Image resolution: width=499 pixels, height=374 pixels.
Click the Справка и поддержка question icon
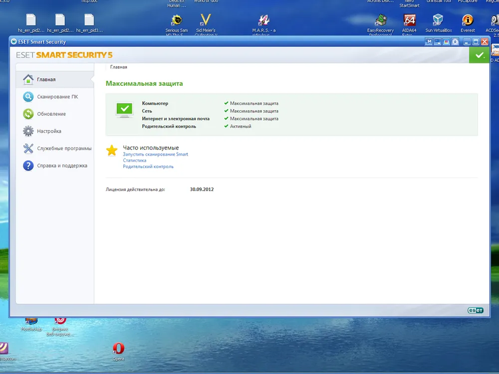[28, 166]
